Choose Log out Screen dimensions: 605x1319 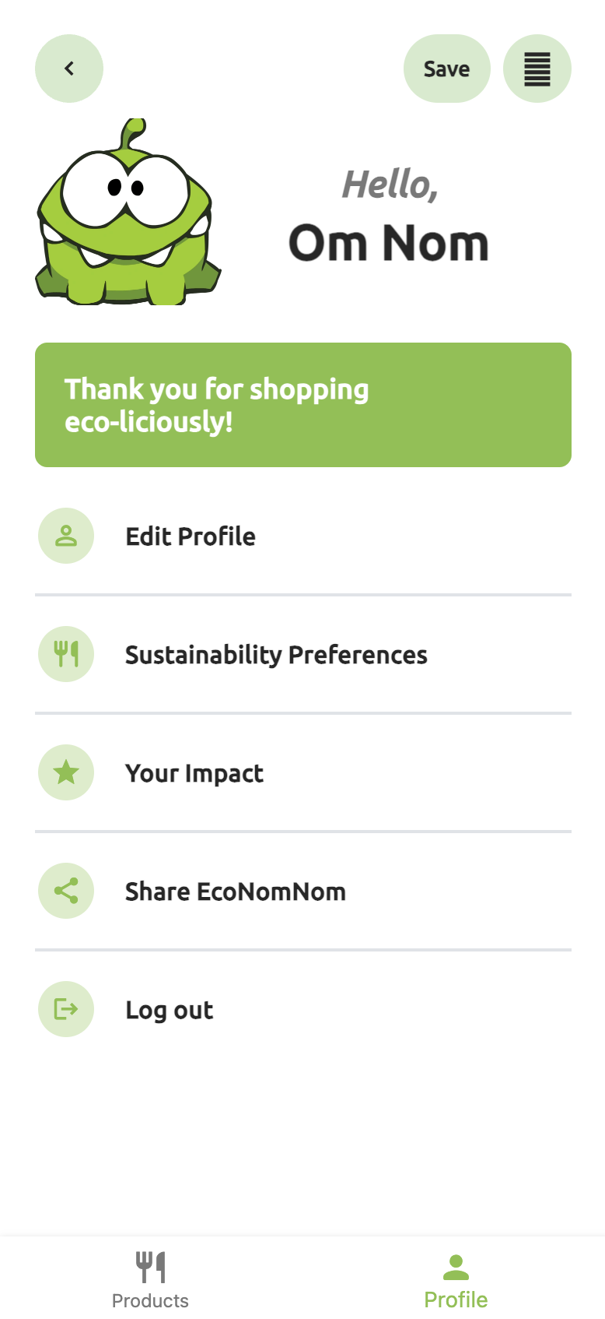[169, 1010]
